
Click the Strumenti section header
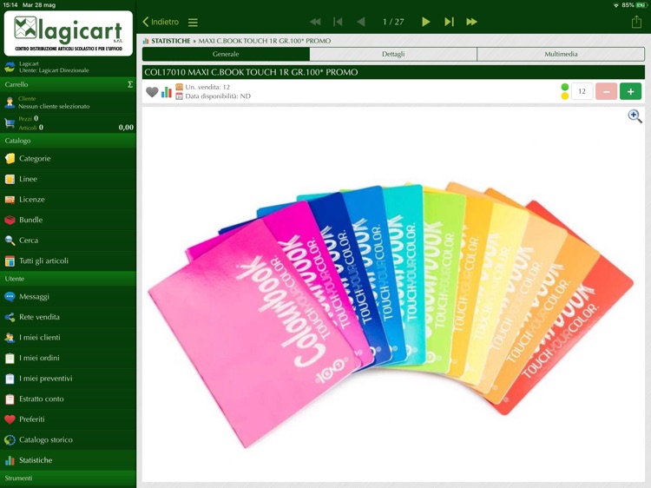click(68, 478)
